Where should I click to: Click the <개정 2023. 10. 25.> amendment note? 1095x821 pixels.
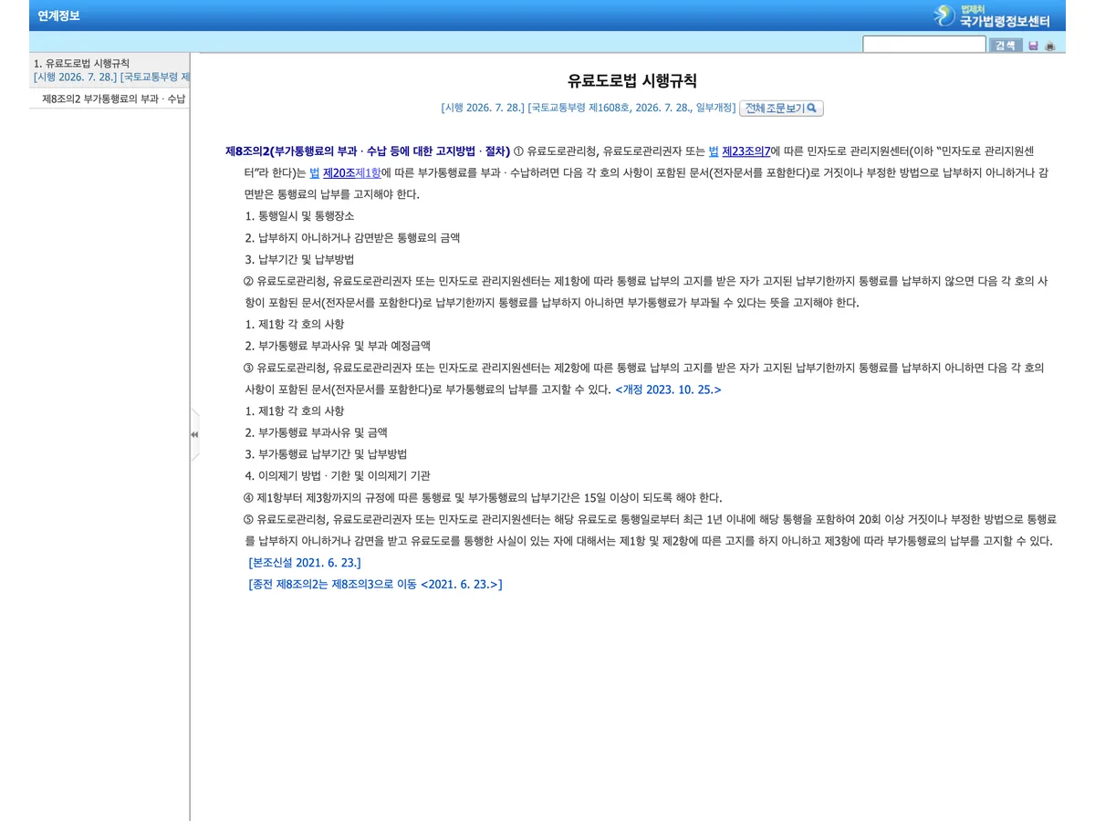pyautogui.click(x=668, y=390)
